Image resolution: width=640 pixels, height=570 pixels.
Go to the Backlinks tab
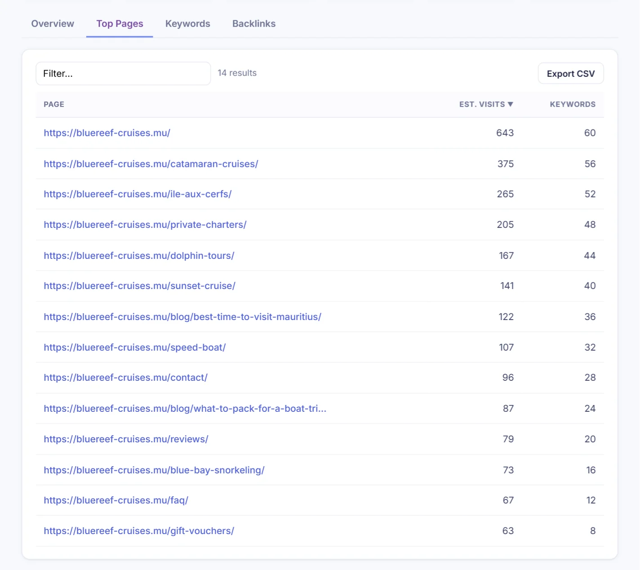pos(254,24)
